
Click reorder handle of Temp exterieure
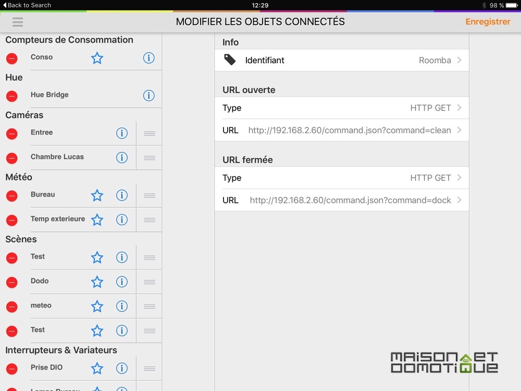pos(150,220)
